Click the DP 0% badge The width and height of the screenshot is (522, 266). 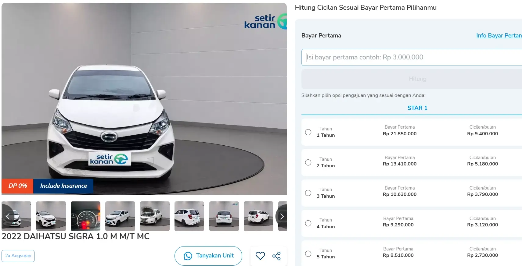click(18, 186)
